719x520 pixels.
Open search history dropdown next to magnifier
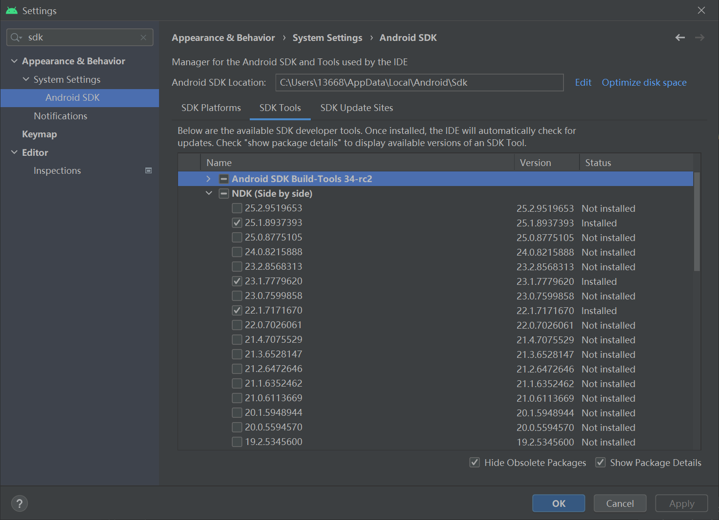(x=21, y=38)
